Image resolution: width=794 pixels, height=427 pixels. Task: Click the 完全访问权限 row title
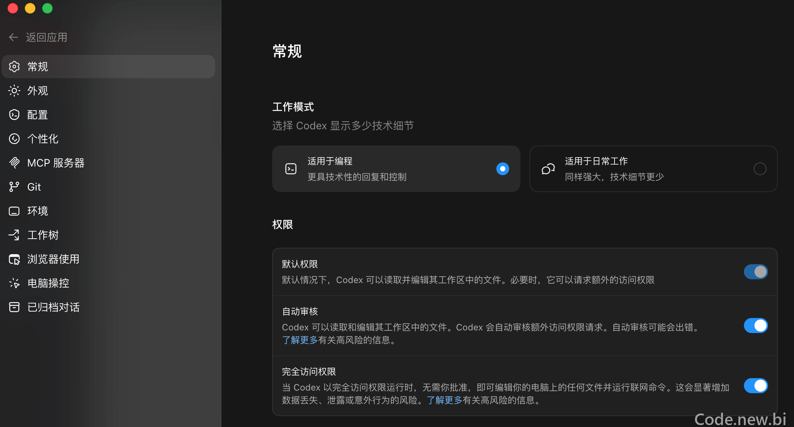[309, 372]
